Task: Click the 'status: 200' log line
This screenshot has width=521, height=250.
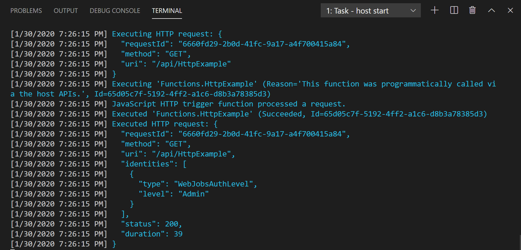Action: tap(151, 224)
